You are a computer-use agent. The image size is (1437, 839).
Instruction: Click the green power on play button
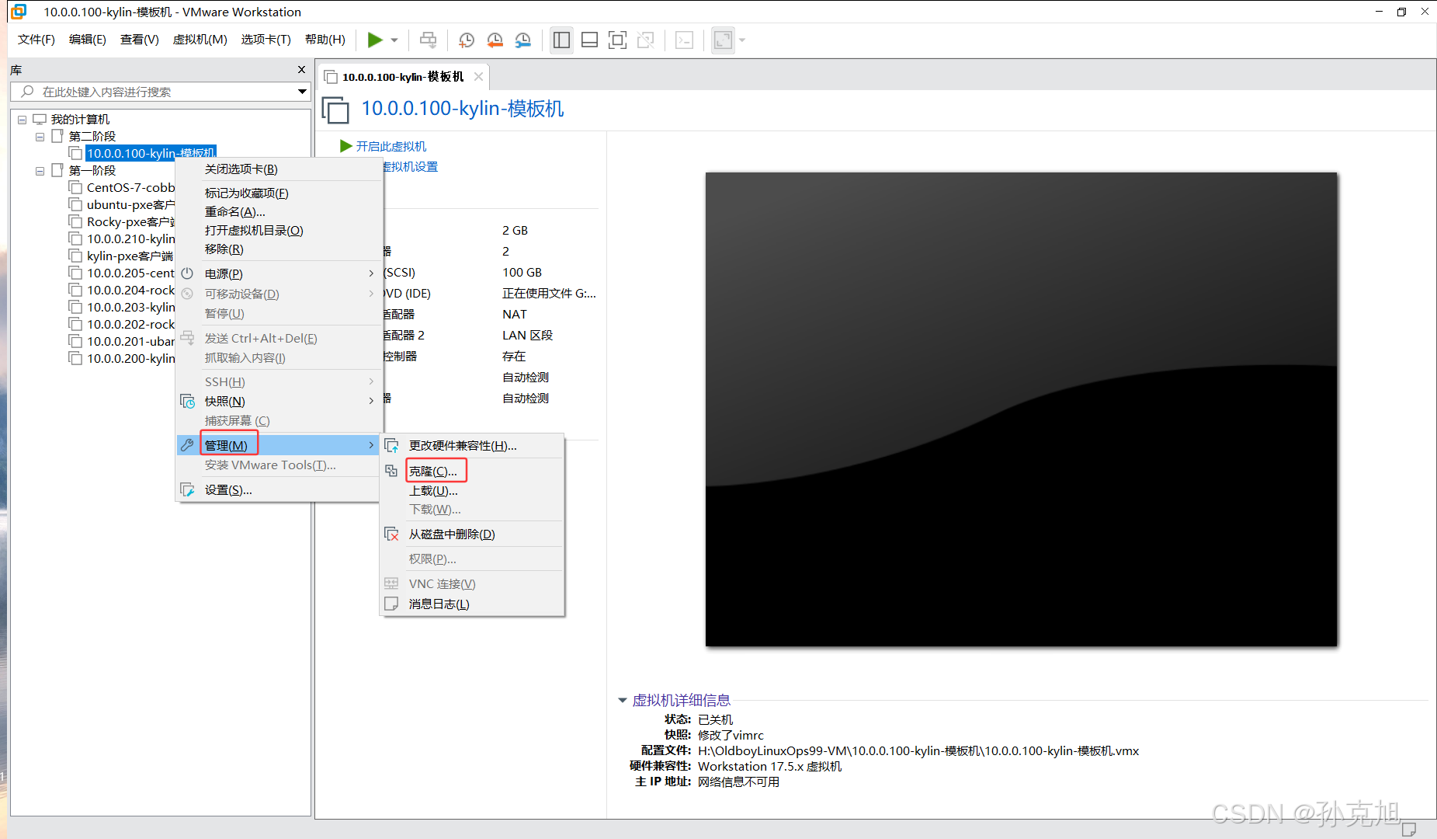click(x=375, y=40)
